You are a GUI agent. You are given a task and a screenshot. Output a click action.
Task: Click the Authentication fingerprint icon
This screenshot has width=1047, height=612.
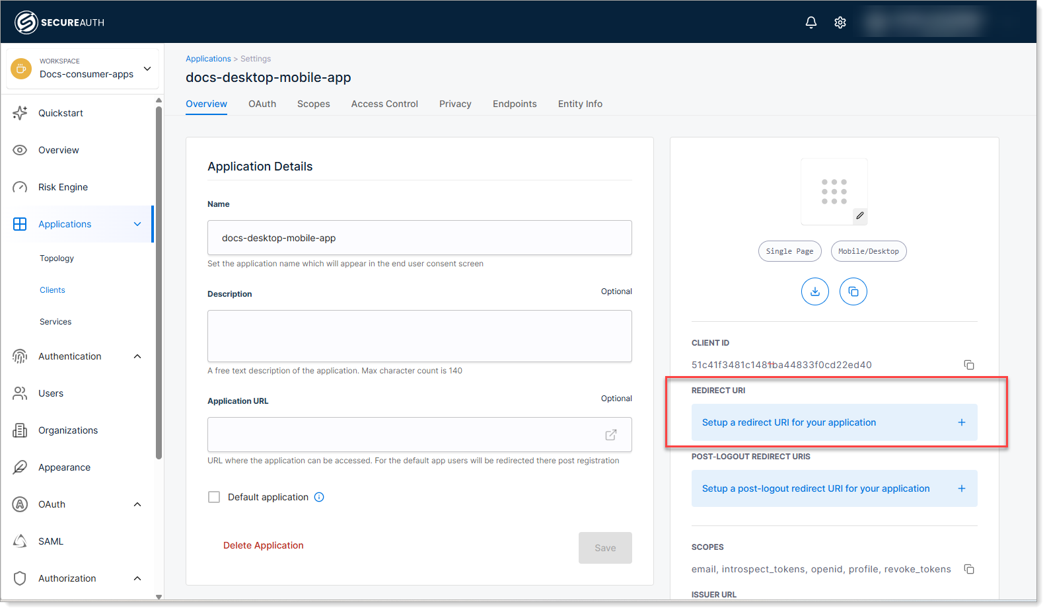coord(20,356)
